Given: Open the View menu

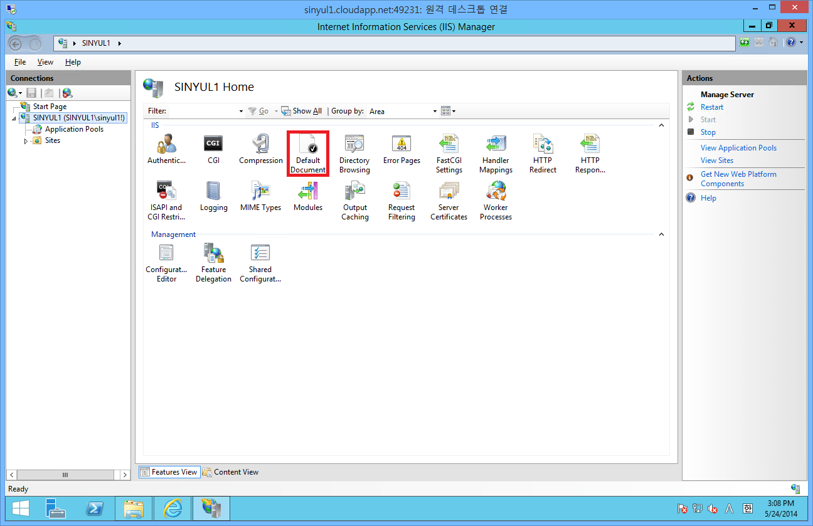Looking at the screenshot, I should (46, 62).
